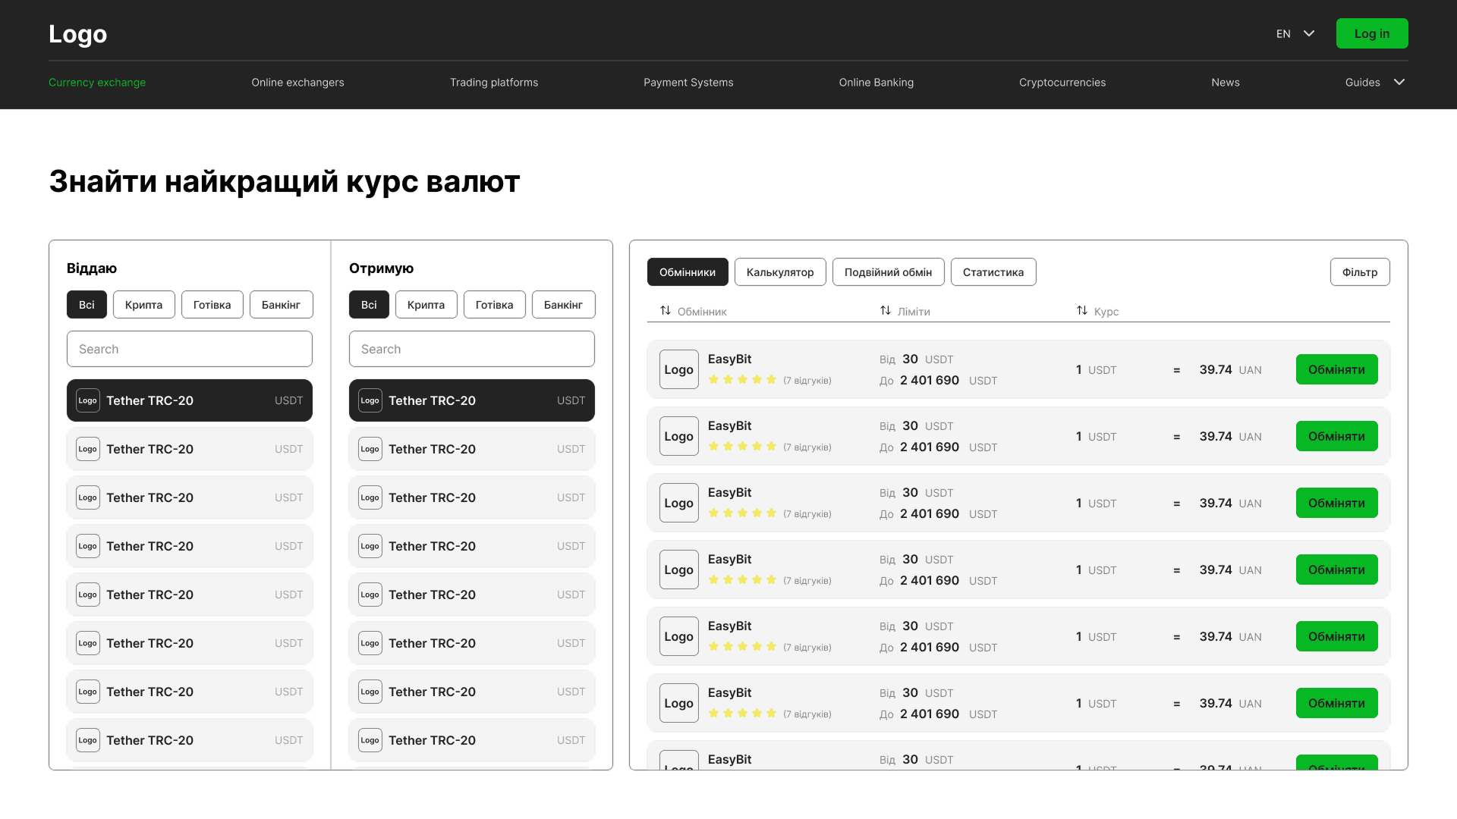Select Готівка filter under Отримую

494,305
